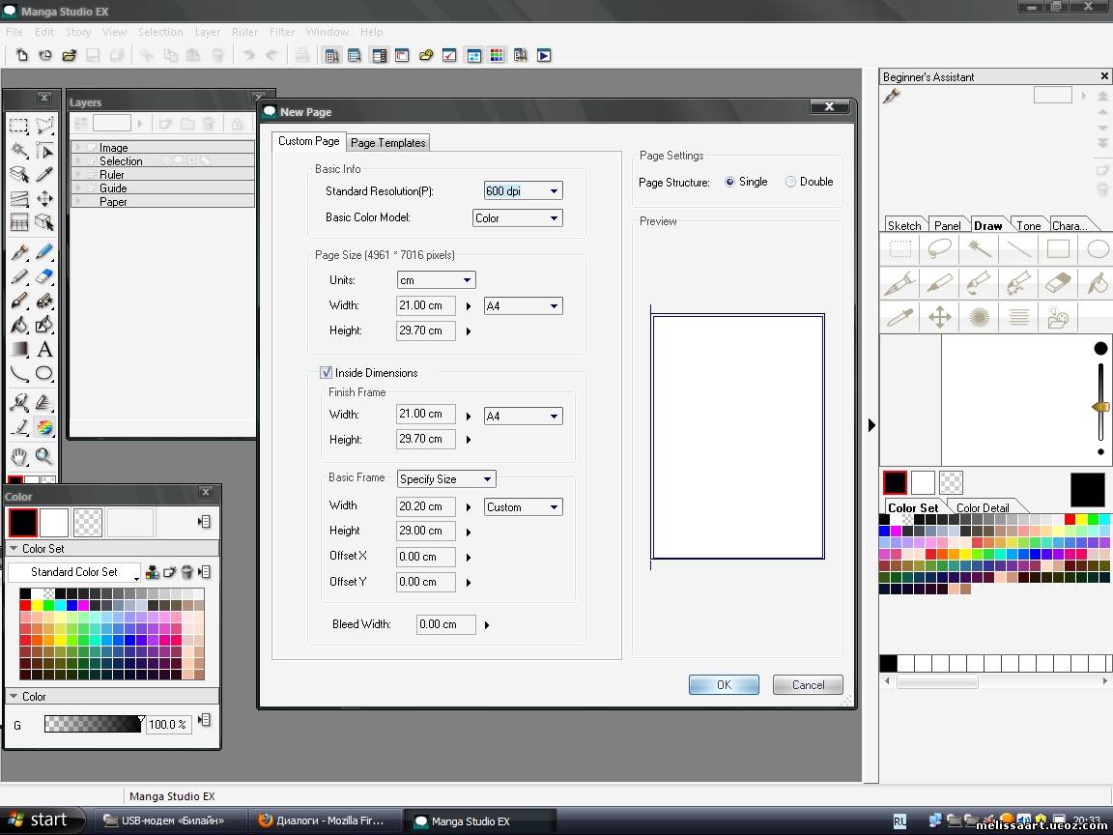
Task: Select the Magic Wand tool in left toolbox
Action: [18, 151]
